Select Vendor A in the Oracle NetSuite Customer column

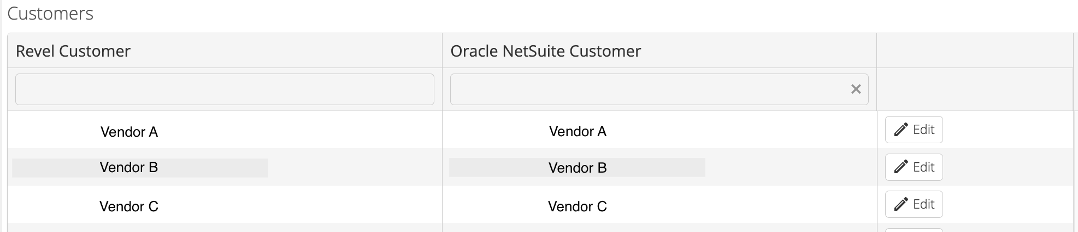578,131
